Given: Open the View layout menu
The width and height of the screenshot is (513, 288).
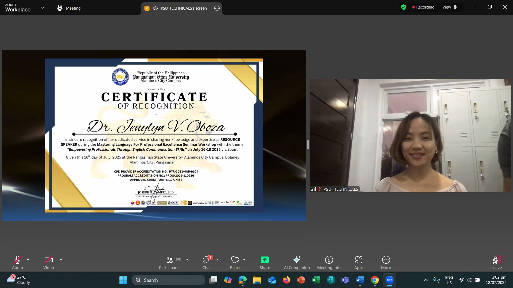Looking at the screenshot, I should pyautogui.click(x=450, y=7).
